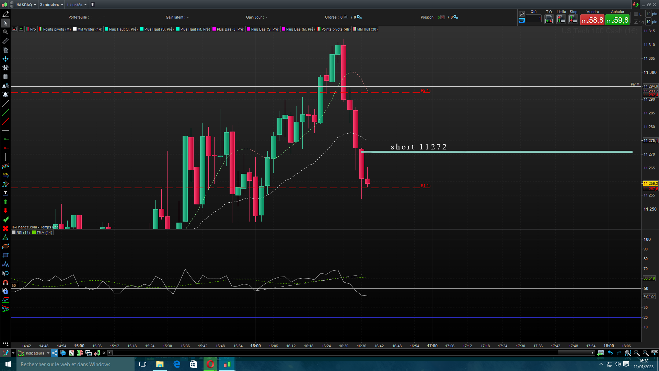This screenshot has width=659, height=371.
Task: Click the share chart icon
Action: (x=55, y=353)
